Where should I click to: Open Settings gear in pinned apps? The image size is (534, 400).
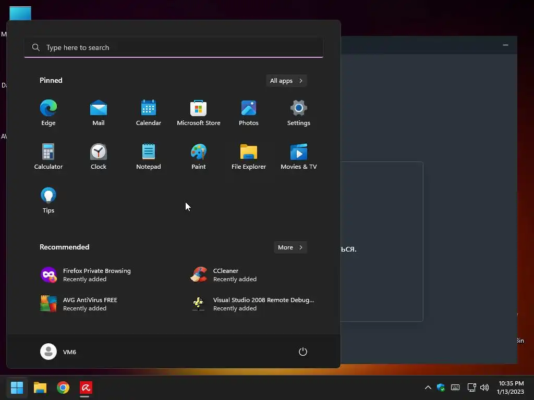(x=299, y=113)
